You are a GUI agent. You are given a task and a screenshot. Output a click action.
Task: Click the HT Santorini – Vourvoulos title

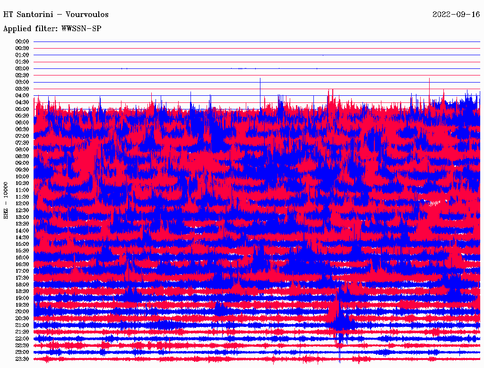click(x=56, y=15)
